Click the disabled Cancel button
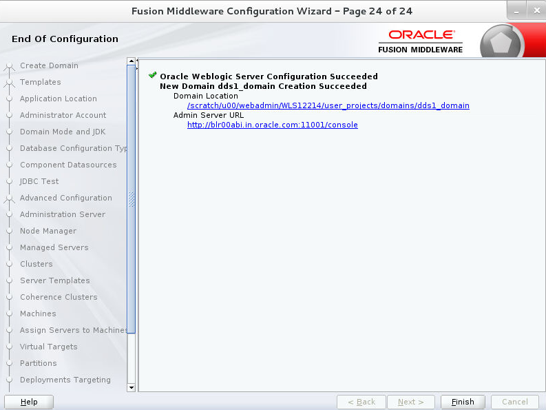 (514, 402)
